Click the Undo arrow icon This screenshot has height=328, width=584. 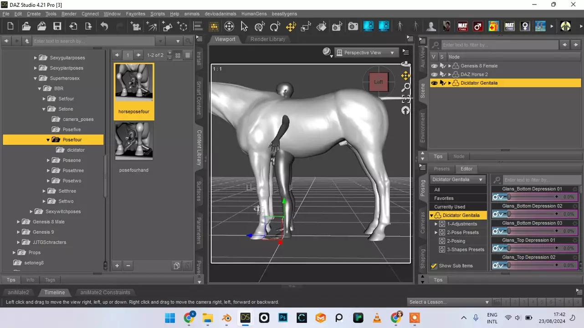tap(104, 26)
